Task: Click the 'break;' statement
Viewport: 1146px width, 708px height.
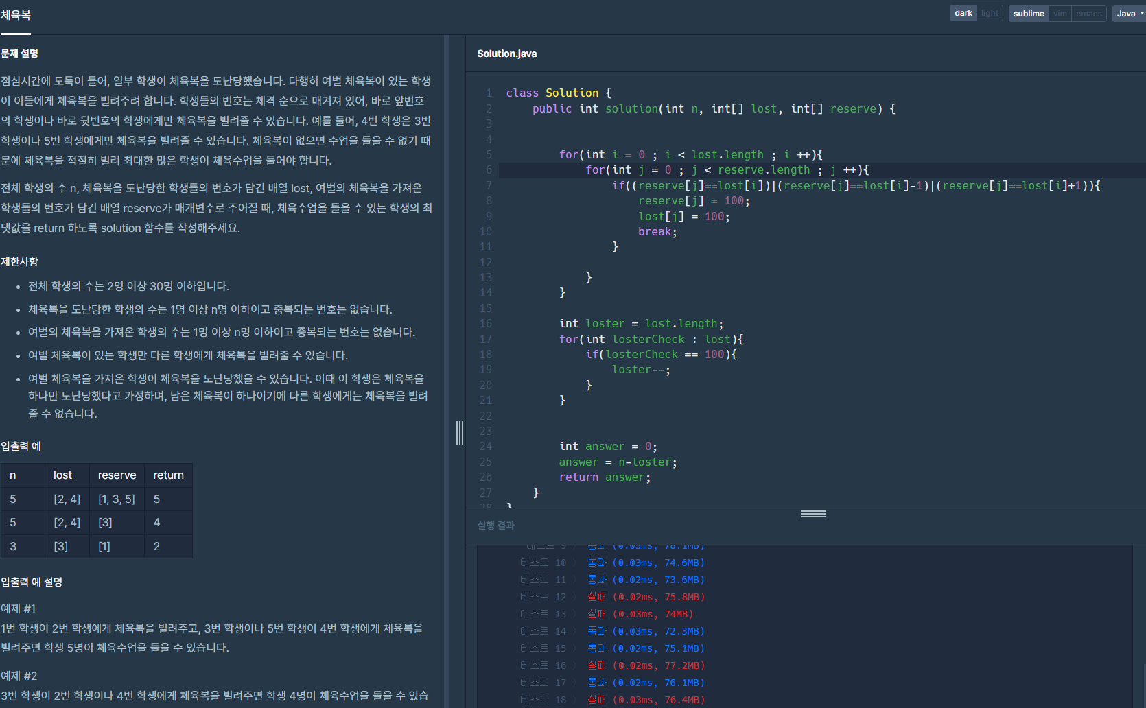Action: click(657, 232)
